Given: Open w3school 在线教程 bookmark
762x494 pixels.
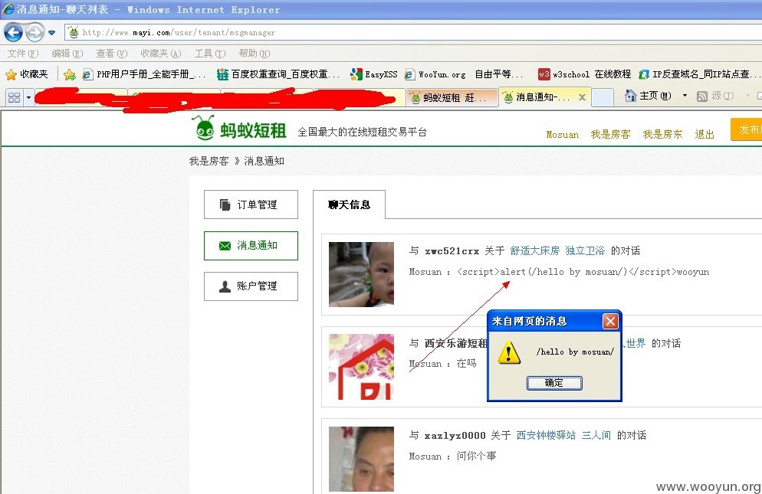Looking at the screenshot, I should point(585,74).
